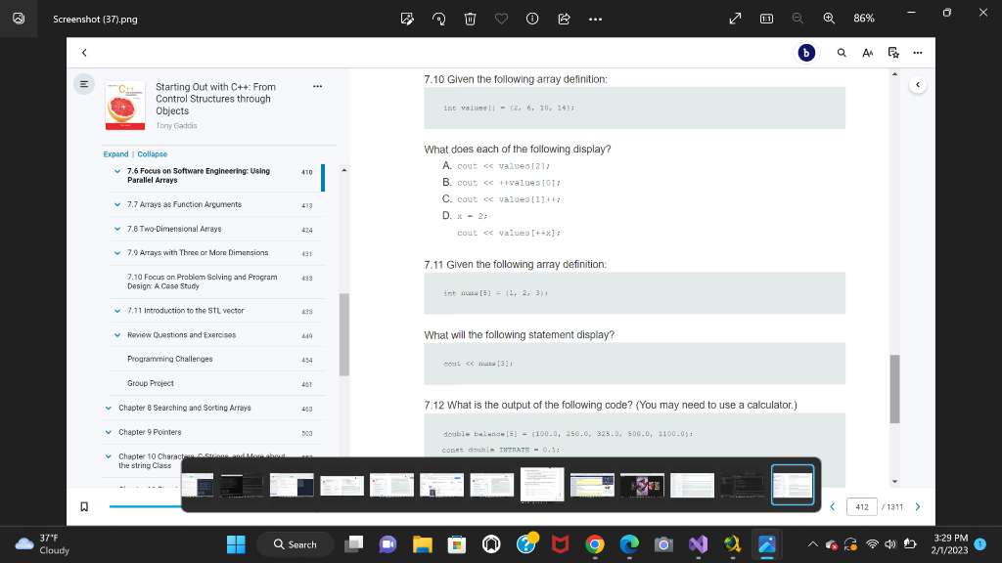Go to previous page arrow

(x=832, y=507)
